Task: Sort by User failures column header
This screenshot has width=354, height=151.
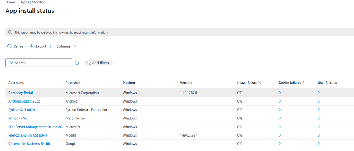Action: (327, 83)
